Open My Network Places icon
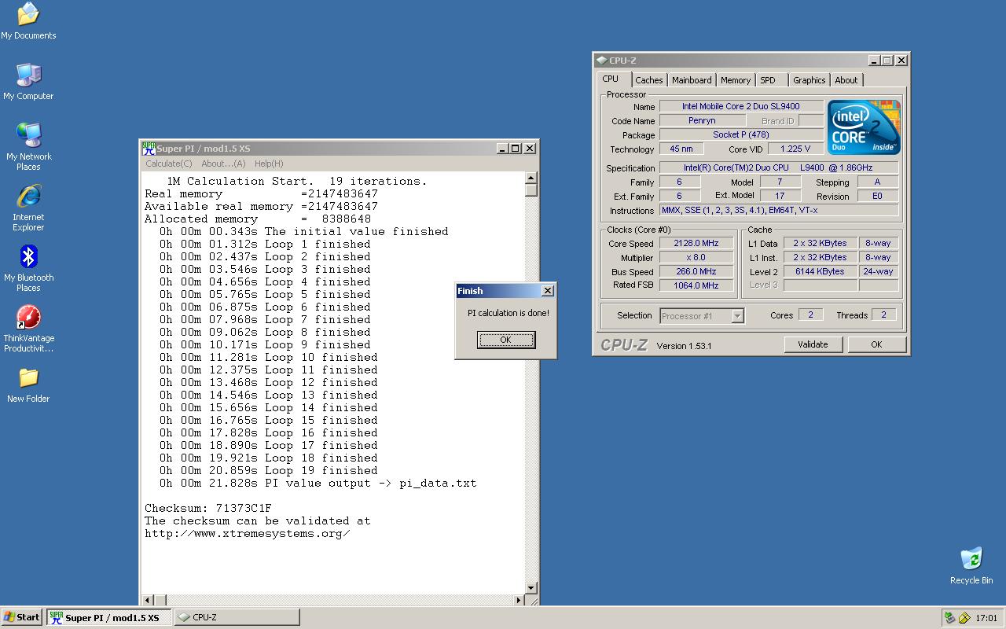Screen dimensions: 1006x629 coord(28,146)
